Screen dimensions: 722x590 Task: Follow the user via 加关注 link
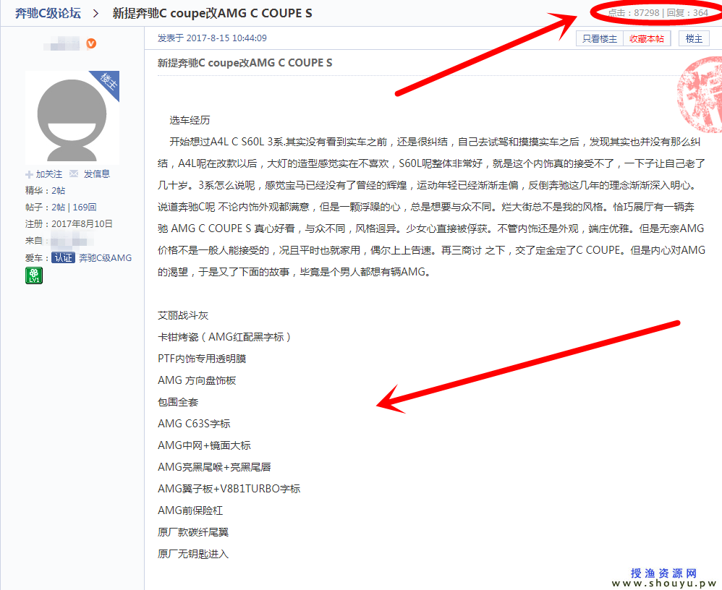(48, 174)
